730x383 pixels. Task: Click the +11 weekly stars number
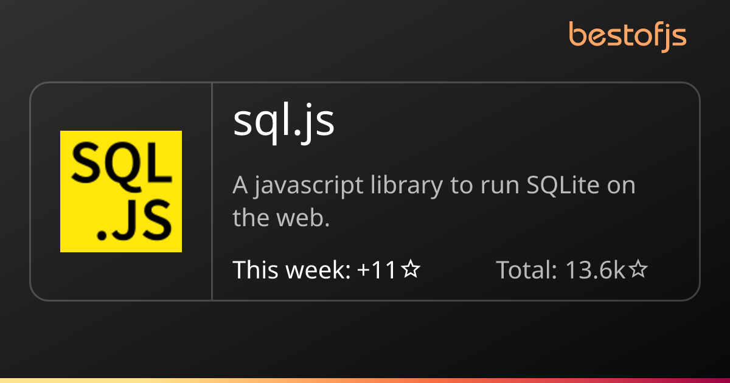coord(377,269)
